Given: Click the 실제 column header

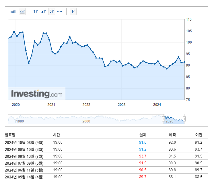Looking at the screenshot, I should [x=143, y=135].
